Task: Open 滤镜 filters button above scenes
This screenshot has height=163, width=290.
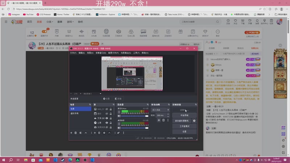Action: (118, 99)
